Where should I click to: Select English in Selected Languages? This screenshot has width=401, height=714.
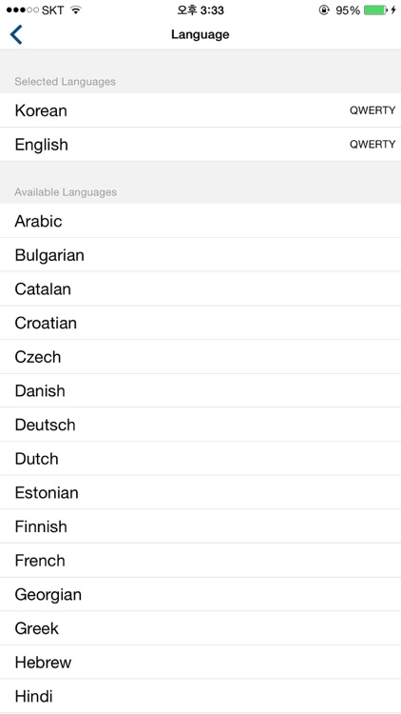(200, 145)
